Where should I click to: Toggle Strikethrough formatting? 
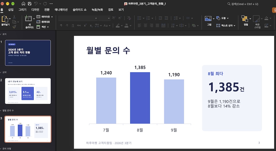point(79,25)
